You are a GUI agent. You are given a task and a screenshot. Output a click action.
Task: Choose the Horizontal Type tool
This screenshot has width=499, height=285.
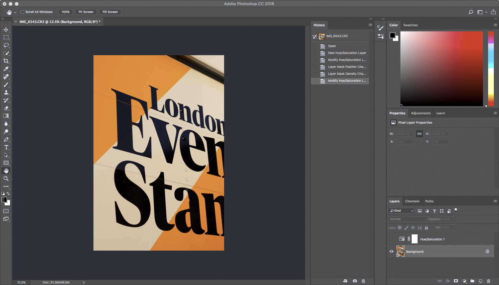click(x=6, y=147)
